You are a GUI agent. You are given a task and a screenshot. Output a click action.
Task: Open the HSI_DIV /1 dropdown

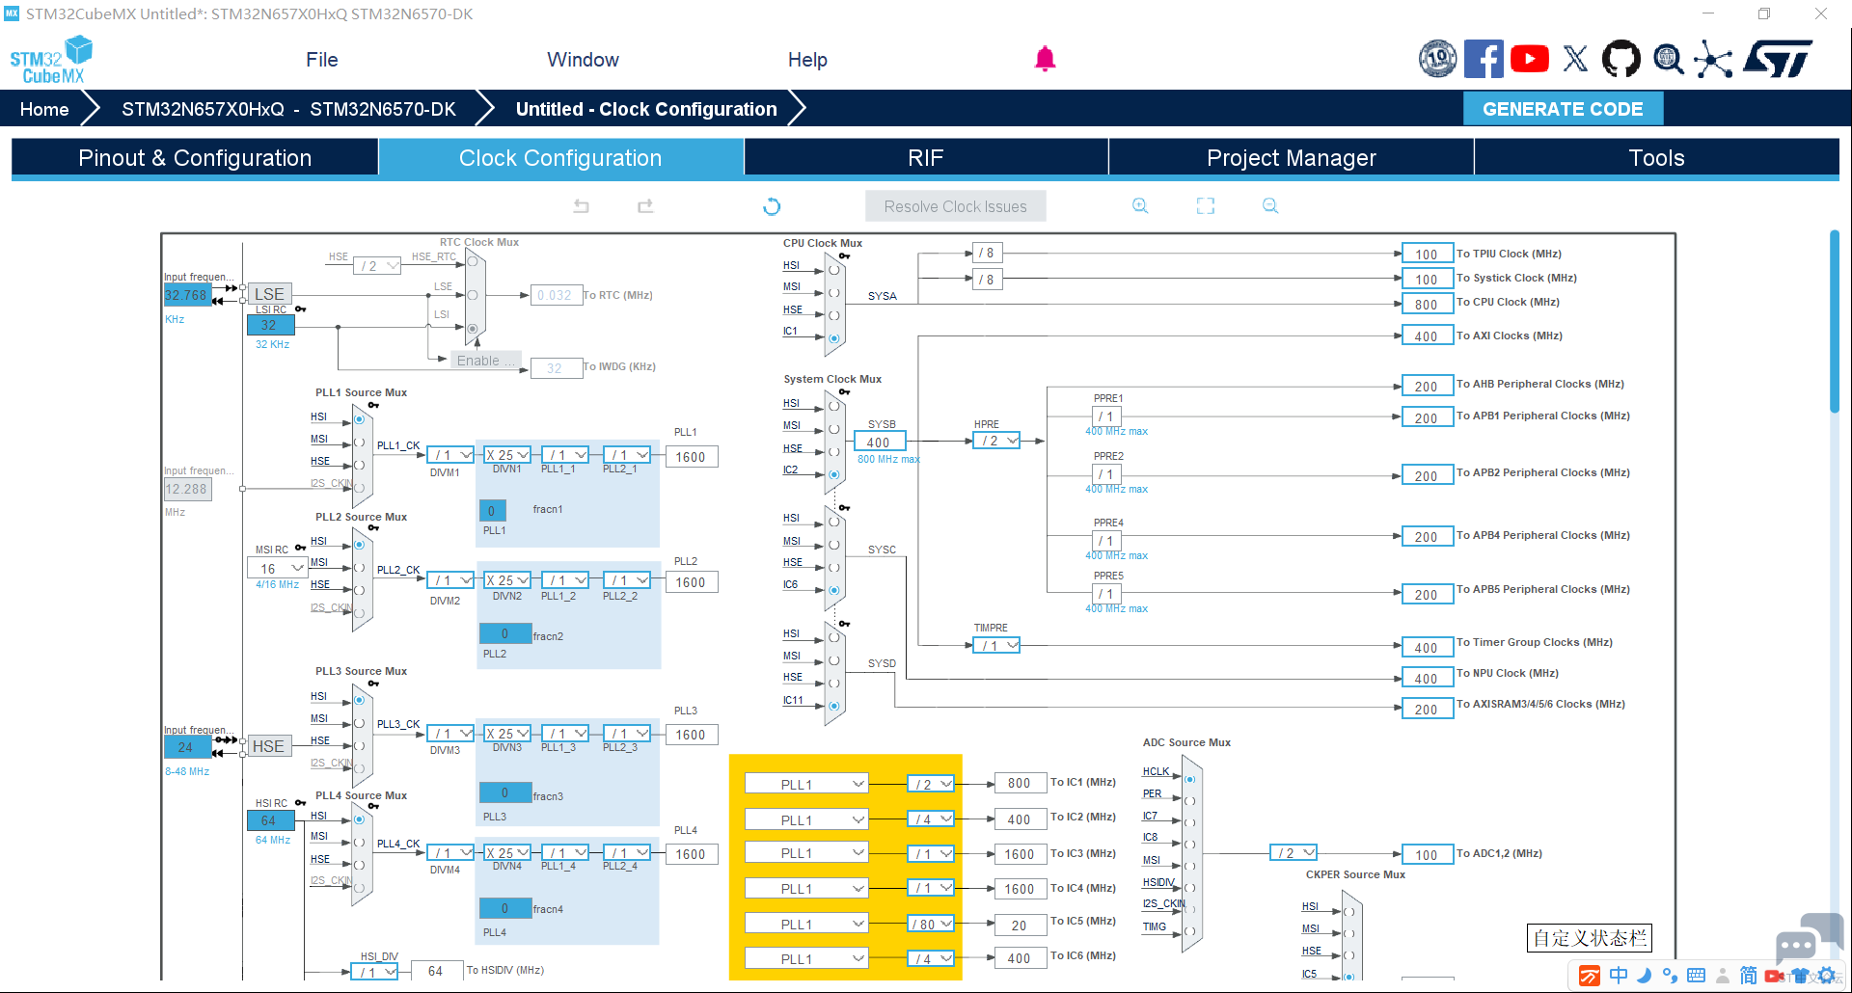coord(374,972)
